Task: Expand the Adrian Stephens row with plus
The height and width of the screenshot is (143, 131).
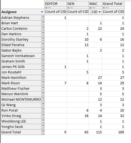Action: [x=43, y=16]
